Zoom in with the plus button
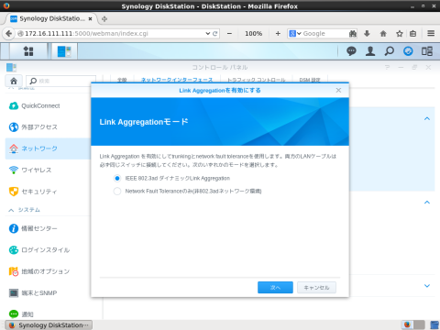 coord(278,34)
